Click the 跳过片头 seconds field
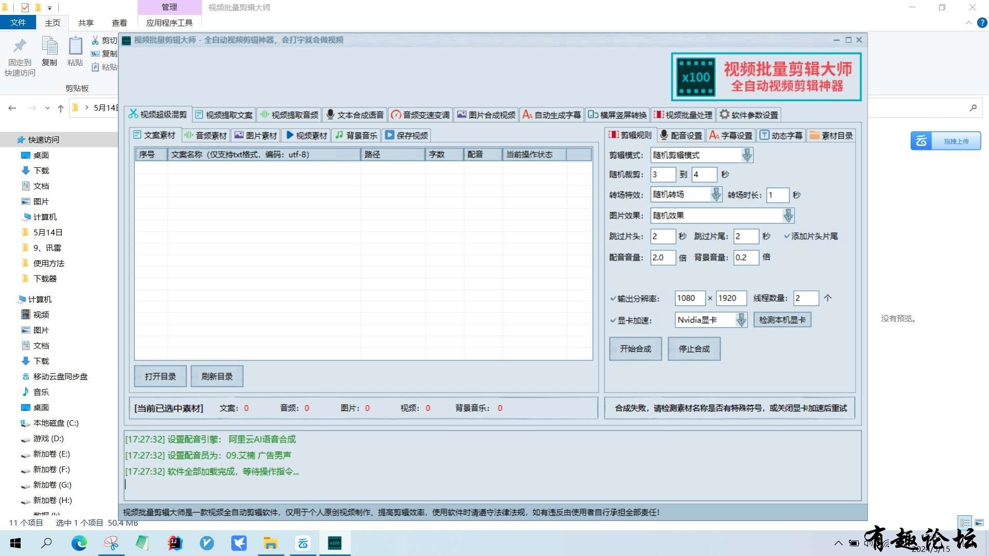Image resolution: width=989 pixels, height=556 pixels. coord(663,236)
